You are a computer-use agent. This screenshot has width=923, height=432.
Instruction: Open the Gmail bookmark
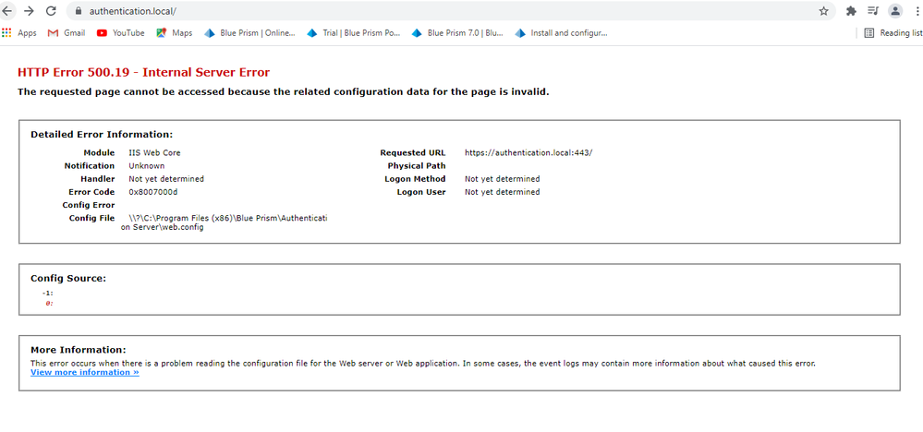[x=67, y=33]
